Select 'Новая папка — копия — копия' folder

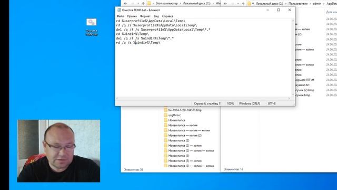[189, 130]
